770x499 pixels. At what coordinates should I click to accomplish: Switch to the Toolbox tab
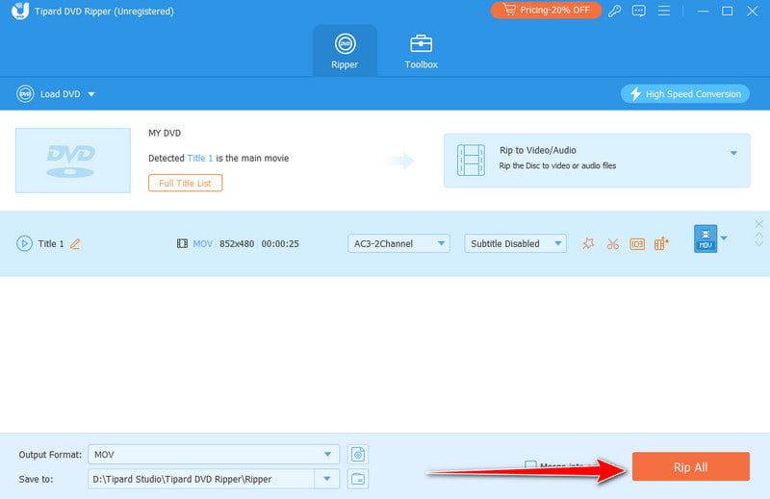421,51
